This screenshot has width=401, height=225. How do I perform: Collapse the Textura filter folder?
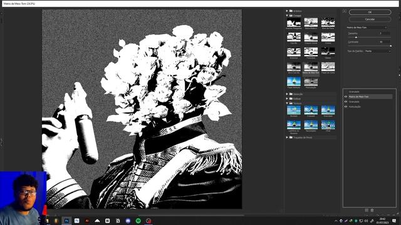tap(287, 103)
